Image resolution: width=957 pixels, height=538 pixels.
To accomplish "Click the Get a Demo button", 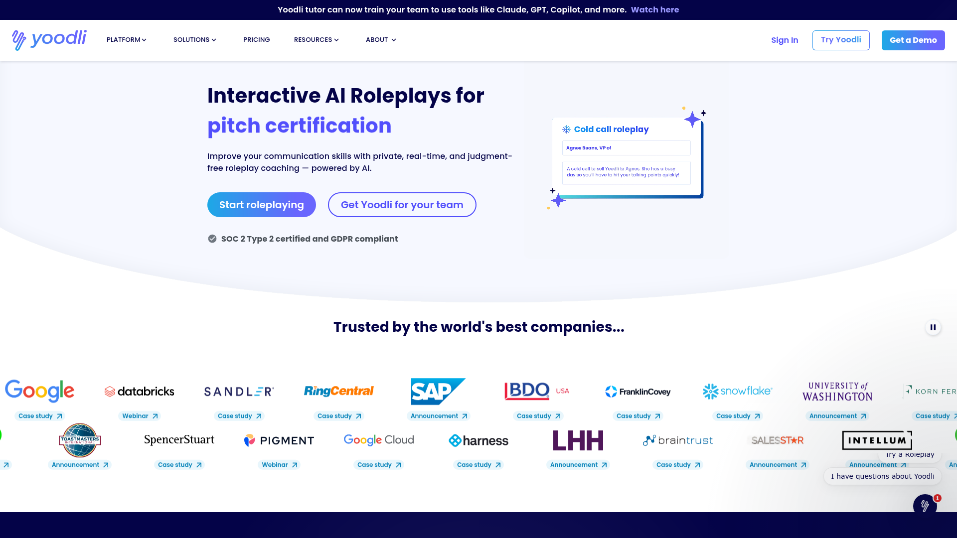I will (913, 40).
